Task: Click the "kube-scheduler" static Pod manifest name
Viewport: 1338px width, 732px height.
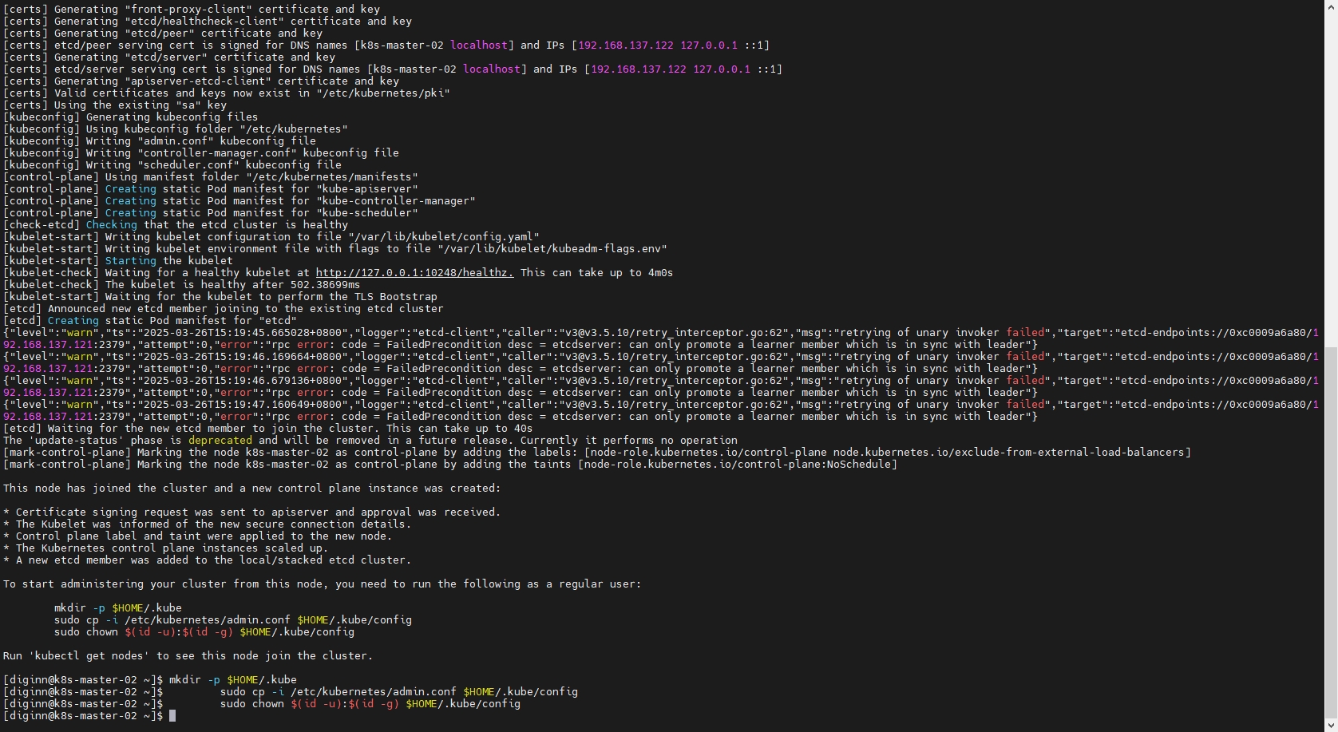Action: 366,213
